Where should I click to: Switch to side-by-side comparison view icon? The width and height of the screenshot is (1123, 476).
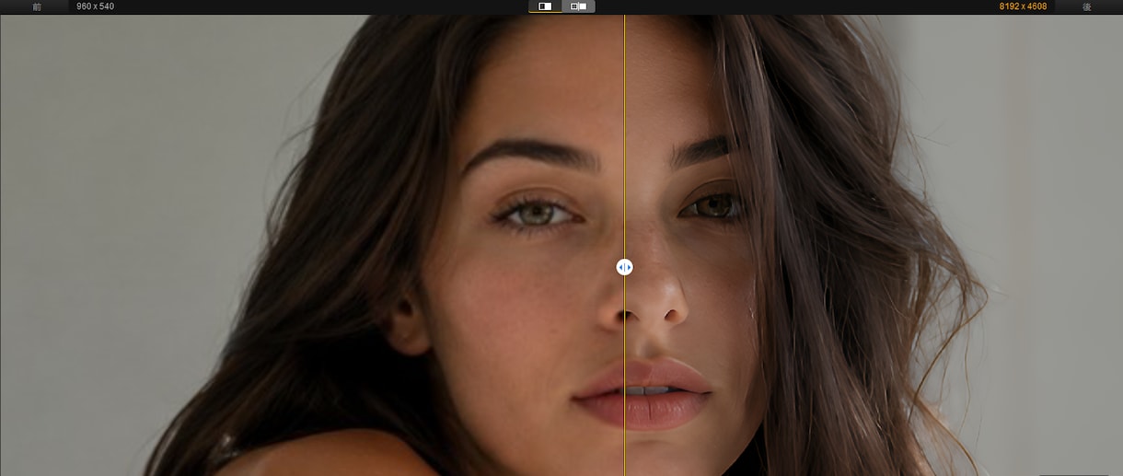578,6
